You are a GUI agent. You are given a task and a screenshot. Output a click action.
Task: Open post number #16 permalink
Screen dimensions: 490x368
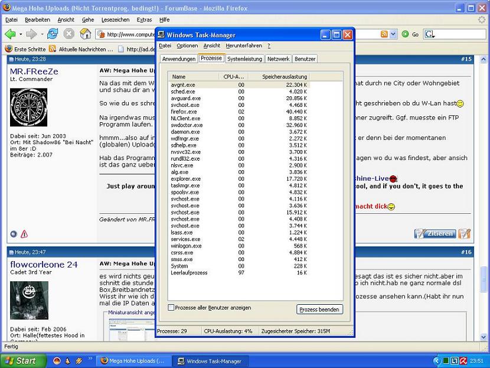466,252
